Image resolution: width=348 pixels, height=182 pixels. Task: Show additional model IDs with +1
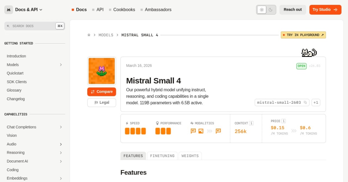pyautogui.click(x=316, y=103)
